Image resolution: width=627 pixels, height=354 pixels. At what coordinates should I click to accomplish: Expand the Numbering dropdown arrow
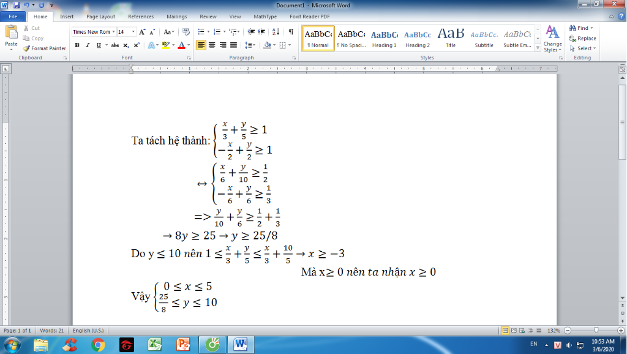[224, 32]
